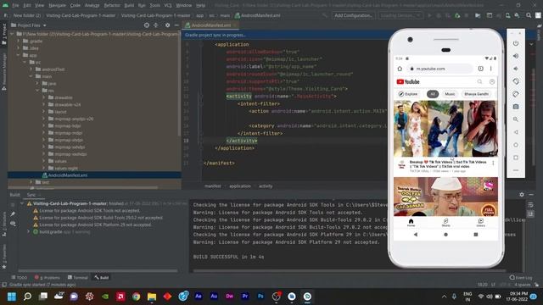Screen dimensions: 543x305
Task: Open Build panel settings gear
Action: [522, 195]
